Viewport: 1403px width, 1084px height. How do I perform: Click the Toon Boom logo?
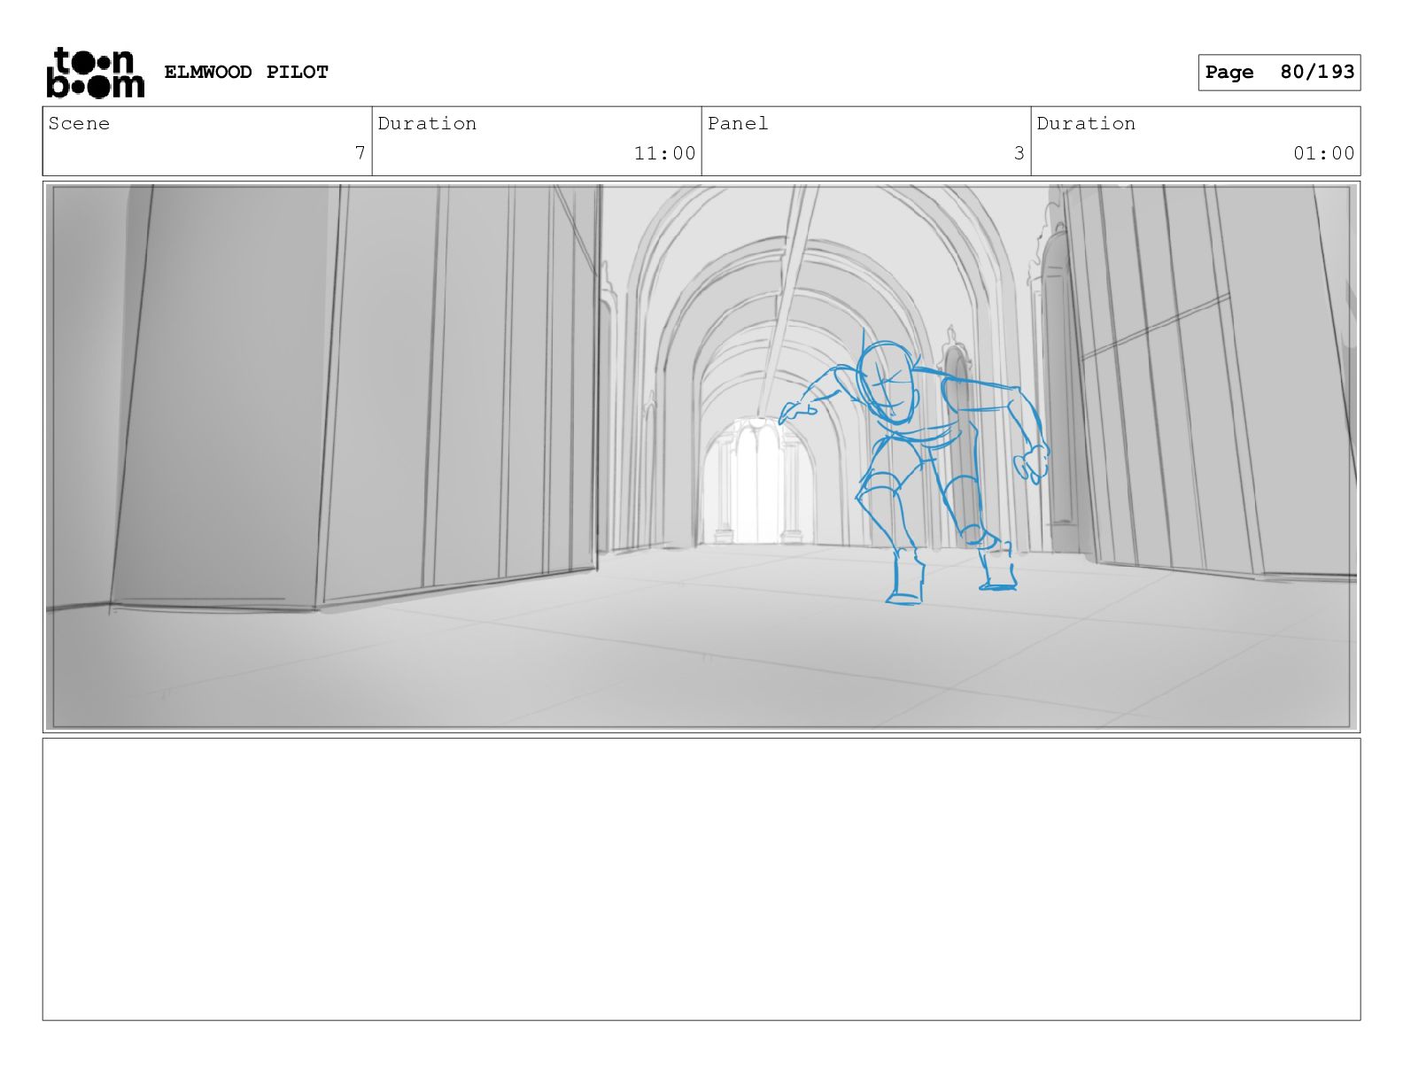pos(95,73)
